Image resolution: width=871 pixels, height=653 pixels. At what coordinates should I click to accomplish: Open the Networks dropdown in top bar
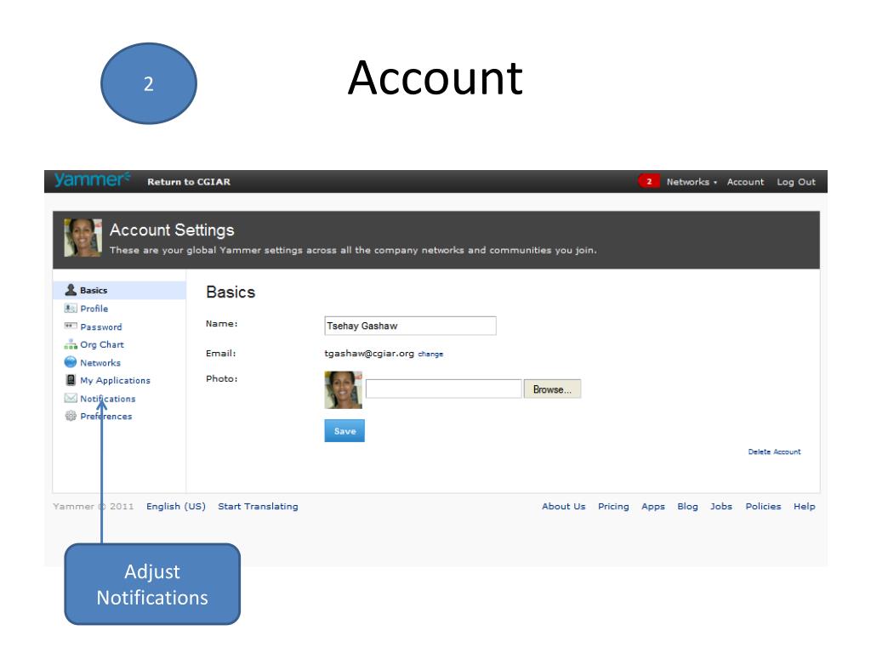click(x=692, y=182)
